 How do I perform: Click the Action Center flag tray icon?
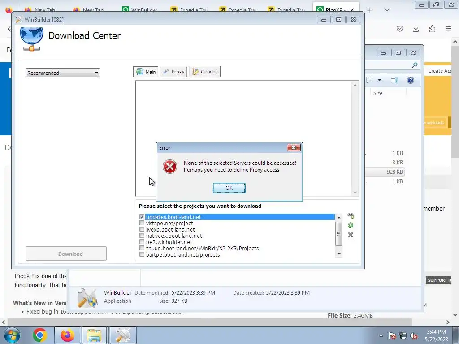[392, 335]
